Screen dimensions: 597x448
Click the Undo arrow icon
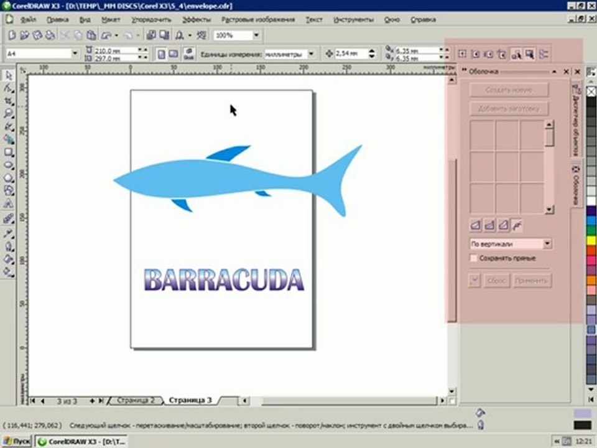click(106, 35)
